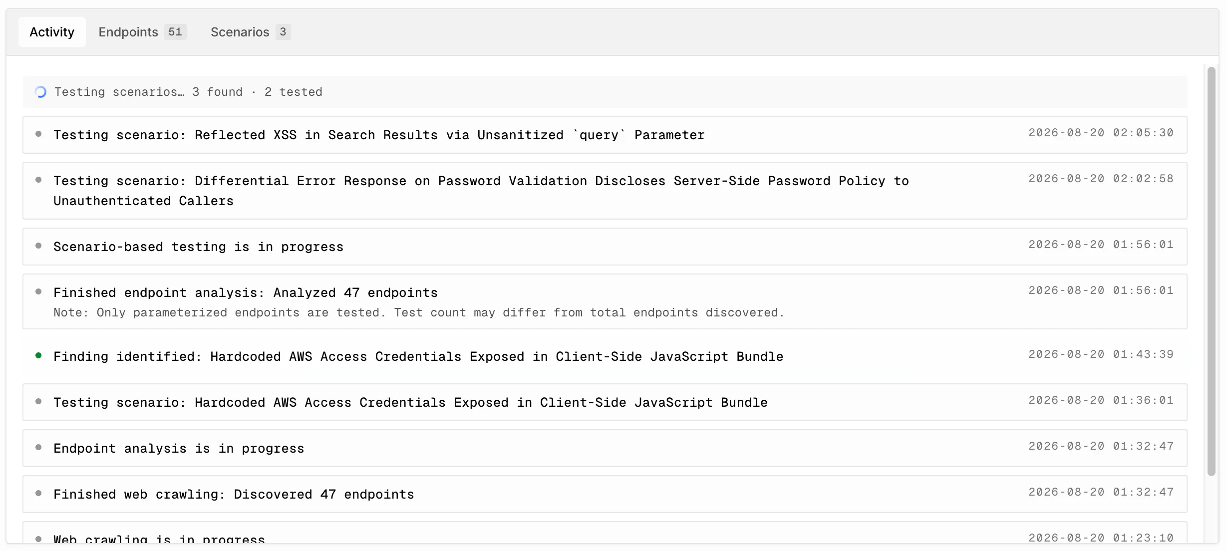
Task: Click the gray bullet beside Reflected XSS scenario
Action: (38, 134)
